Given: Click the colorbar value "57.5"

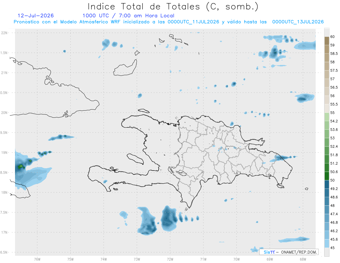Looking at the screenshot, I should (x=334, y=70).
